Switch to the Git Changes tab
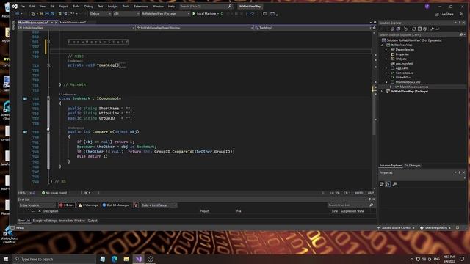 coord(413,166)
